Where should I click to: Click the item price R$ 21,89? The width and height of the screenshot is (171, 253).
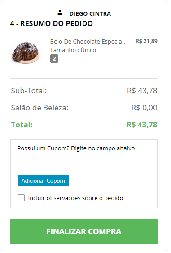tap(146, 41)
